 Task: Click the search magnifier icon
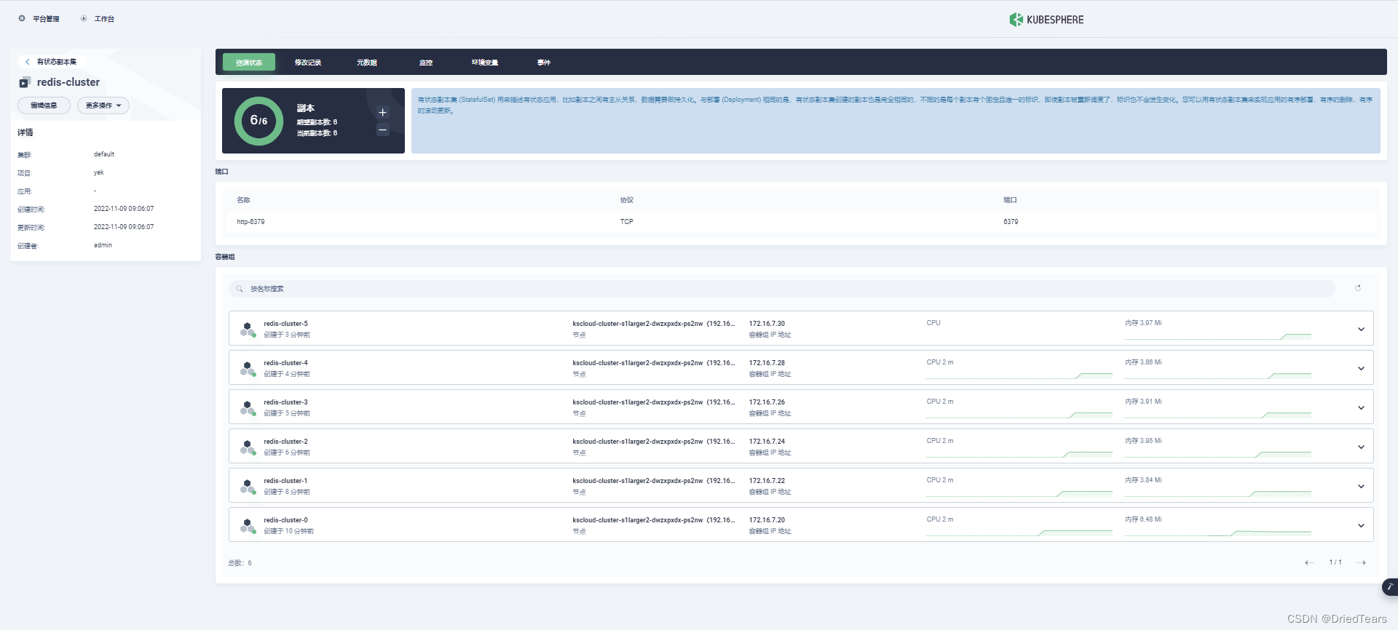coord(240,289)
